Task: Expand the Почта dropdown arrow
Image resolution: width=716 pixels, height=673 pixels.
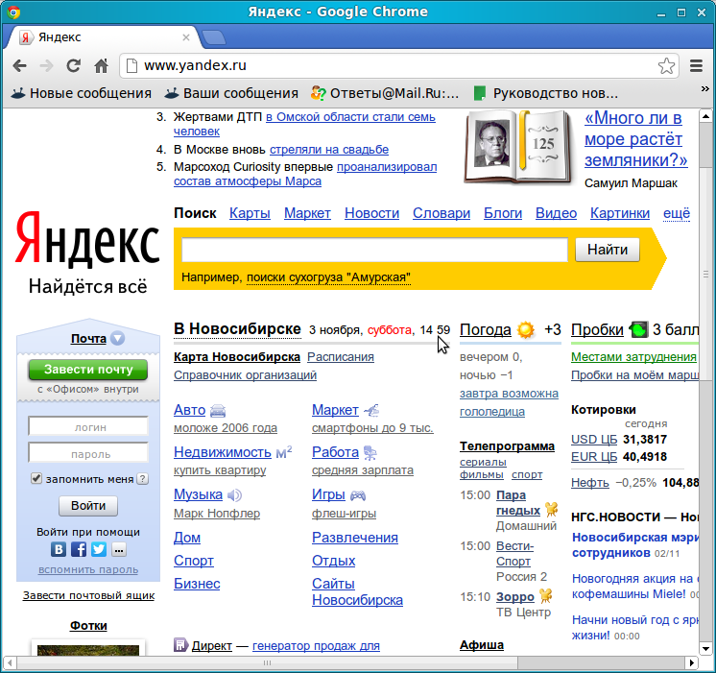Action: (118, 339)
